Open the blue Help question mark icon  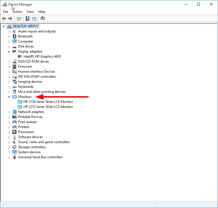tap(28, 18)
